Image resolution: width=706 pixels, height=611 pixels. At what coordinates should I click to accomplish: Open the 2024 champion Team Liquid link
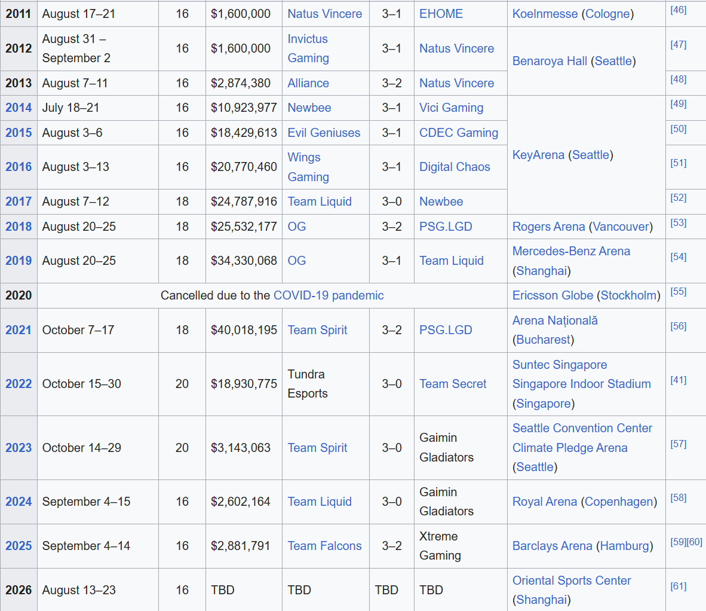tap(320, 502)
